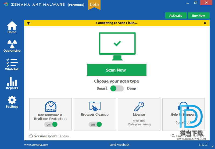Open the Settings gear section
Image resolution: width=215 pixels, height=149 pixels.
pyautogui.click(x=12, y=102)
